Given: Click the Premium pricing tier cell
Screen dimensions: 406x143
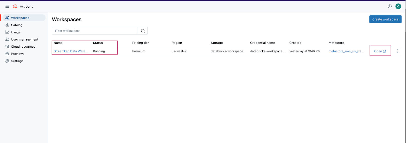Looking at the screenshot, I should [139, 51].
